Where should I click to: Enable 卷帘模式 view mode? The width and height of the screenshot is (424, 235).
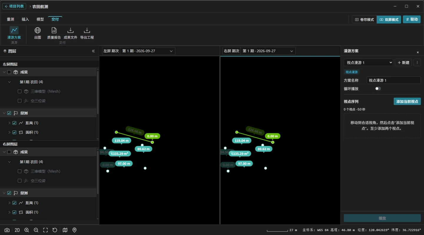click(x=364, y=19)
